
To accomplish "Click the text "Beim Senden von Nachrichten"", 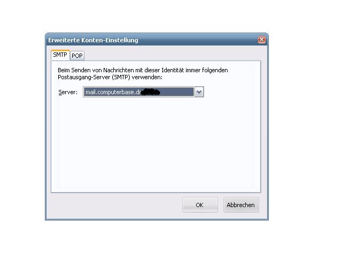I will [x=96, y=70].
